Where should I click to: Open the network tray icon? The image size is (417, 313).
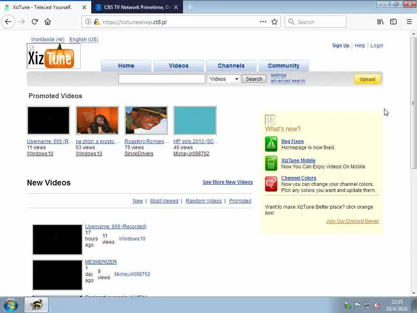coord(367,306)
